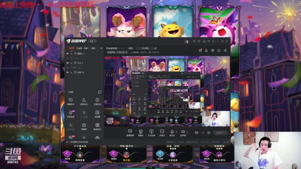
Task: Toggle the preview eye icon beside settings gear
Action: 203,133
